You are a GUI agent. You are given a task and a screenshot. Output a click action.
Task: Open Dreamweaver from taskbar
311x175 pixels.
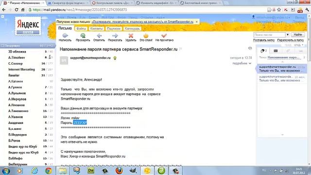pos(91,171)
